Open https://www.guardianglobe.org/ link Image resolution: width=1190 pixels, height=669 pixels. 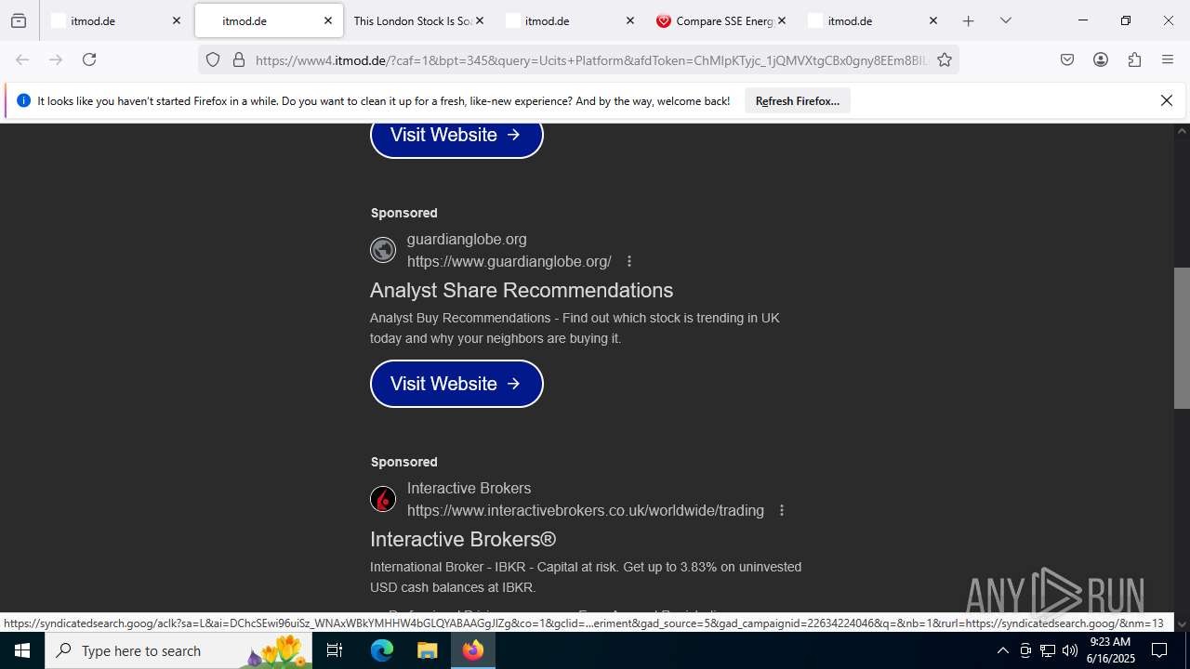point(509,261)
